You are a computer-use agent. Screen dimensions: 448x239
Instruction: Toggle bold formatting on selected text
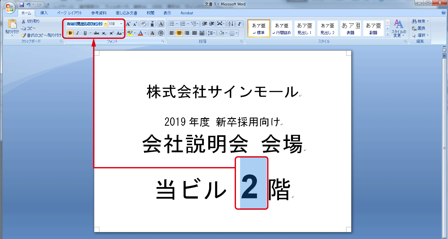[x=70, y=33]
